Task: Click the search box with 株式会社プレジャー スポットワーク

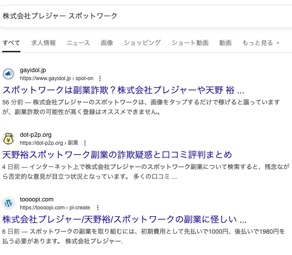Action: (146, 16)
